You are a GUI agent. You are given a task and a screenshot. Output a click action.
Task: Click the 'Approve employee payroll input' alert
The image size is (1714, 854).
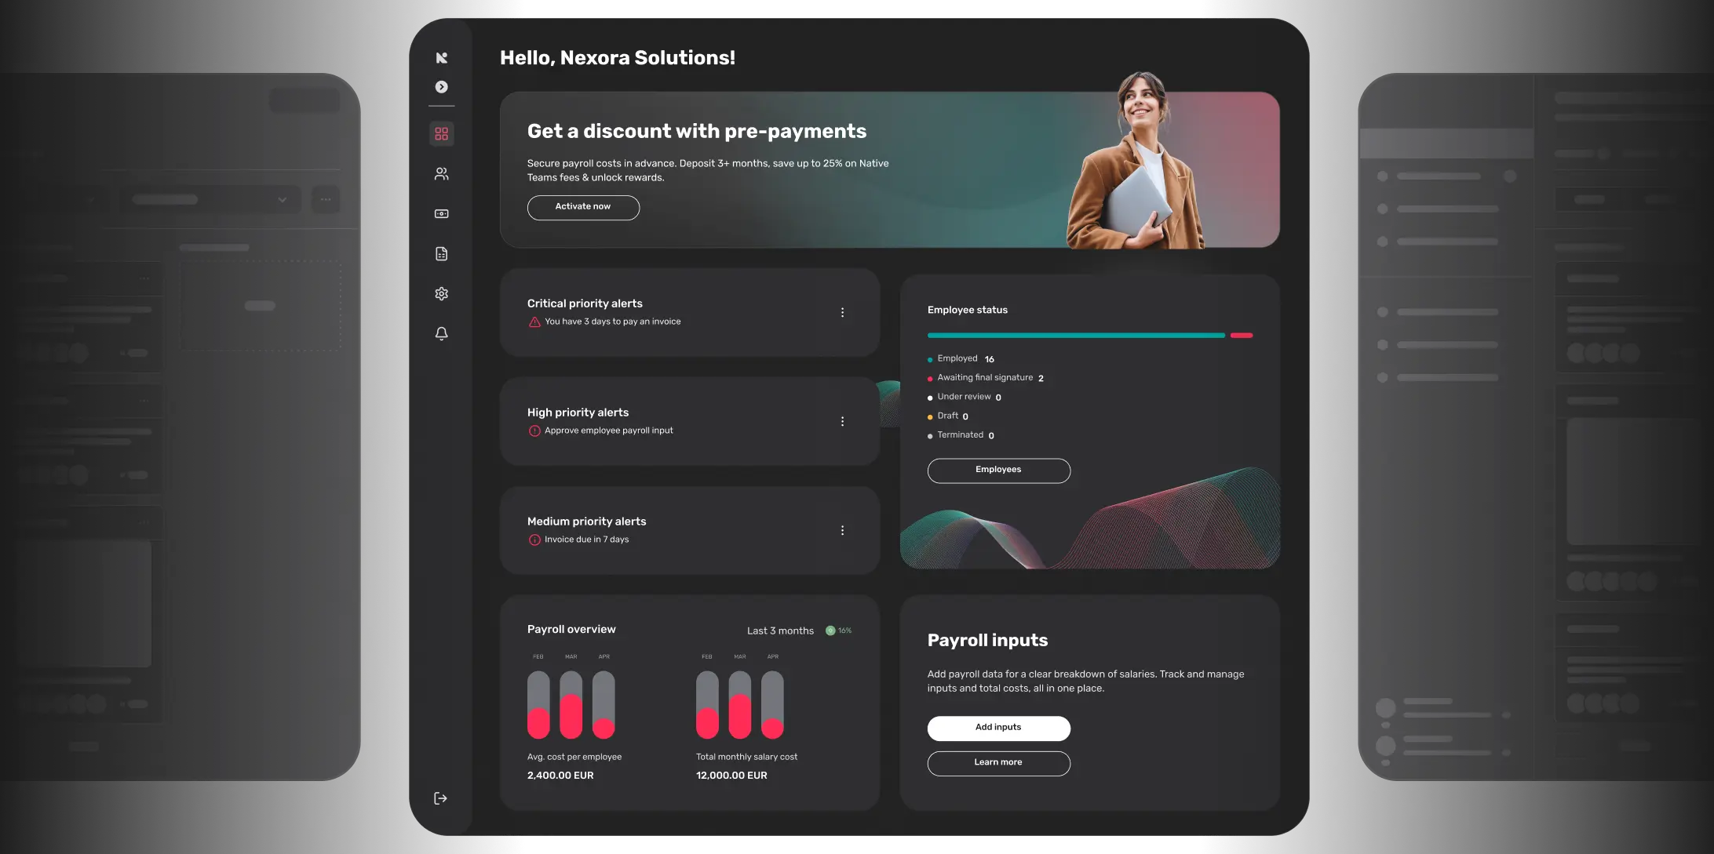coord(608,431)
